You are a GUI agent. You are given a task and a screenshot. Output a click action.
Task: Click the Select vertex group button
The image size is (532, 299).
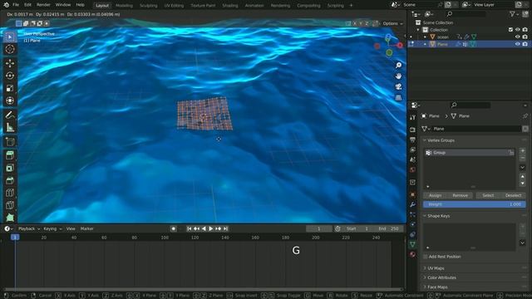click(488, 196)
